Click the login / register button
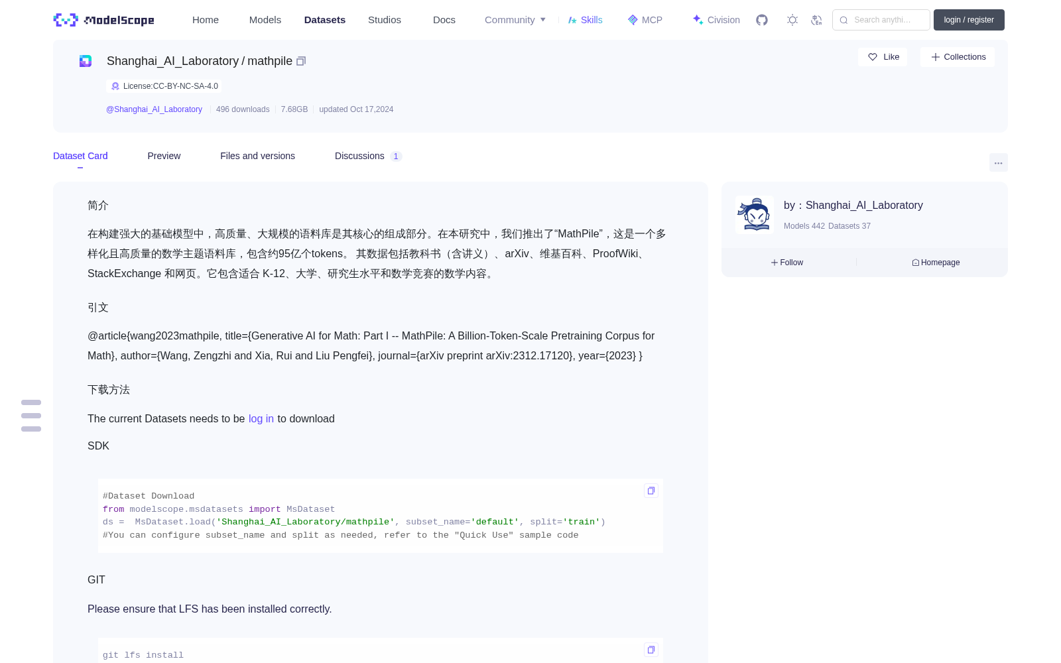Viewport: 1061px width, 663px height. (969, 20)
